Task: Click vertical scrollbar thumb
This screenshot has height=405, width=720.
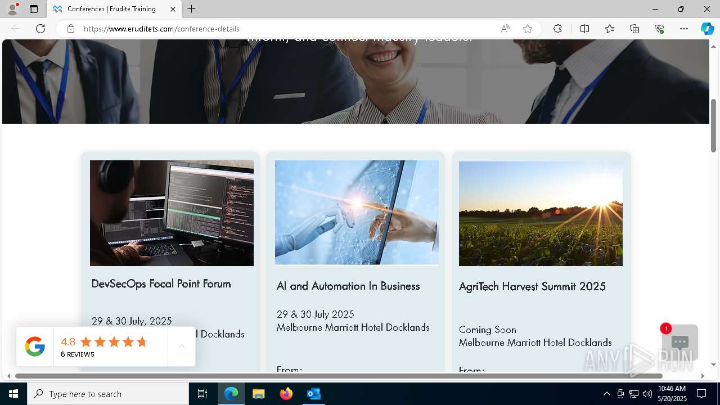Action: pyautogui.click(x=714, y=125)
